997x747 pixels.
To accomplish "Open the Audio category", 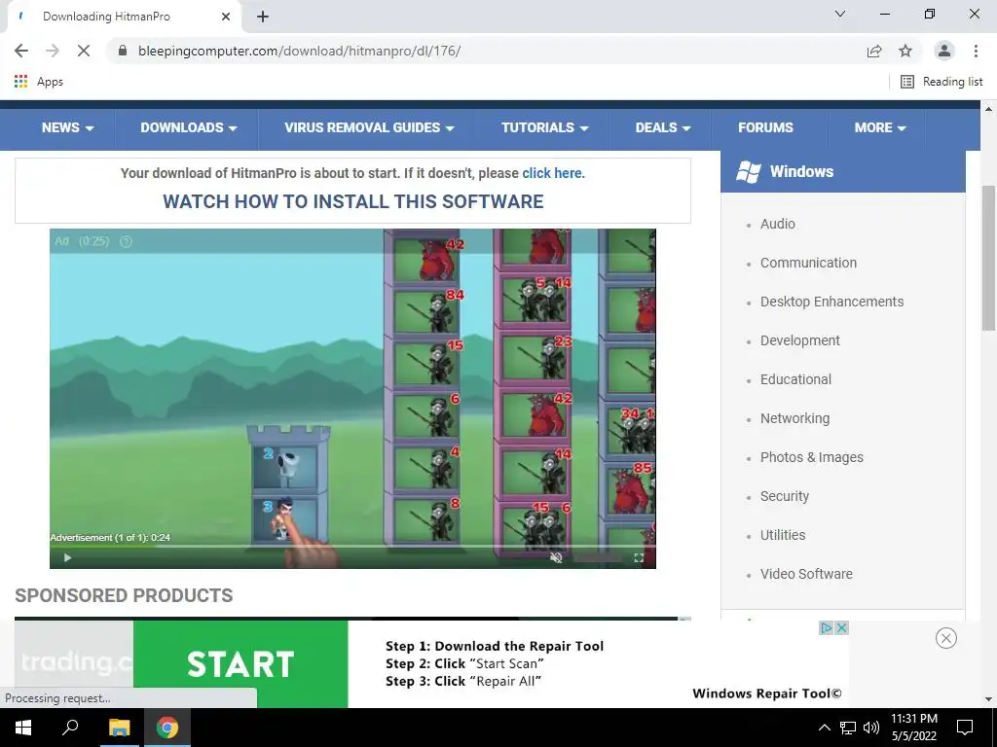I will tap(778, 224).
